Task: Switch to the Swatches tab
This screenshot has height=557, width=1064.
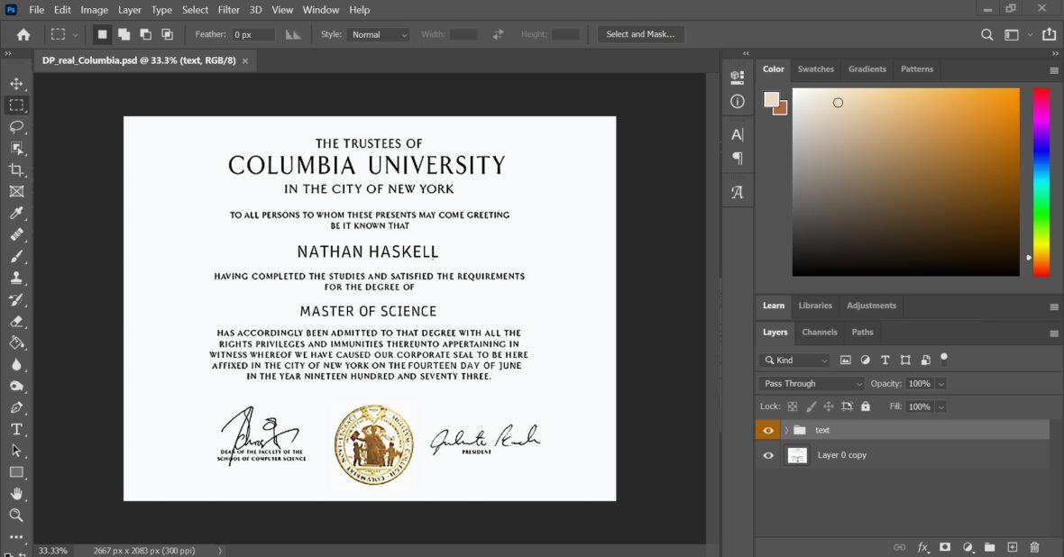Action: [816, 69]
